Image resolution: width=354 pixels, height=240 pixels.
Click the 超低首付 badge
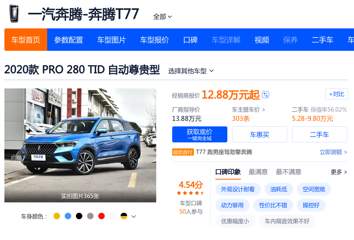pos(183,152)
